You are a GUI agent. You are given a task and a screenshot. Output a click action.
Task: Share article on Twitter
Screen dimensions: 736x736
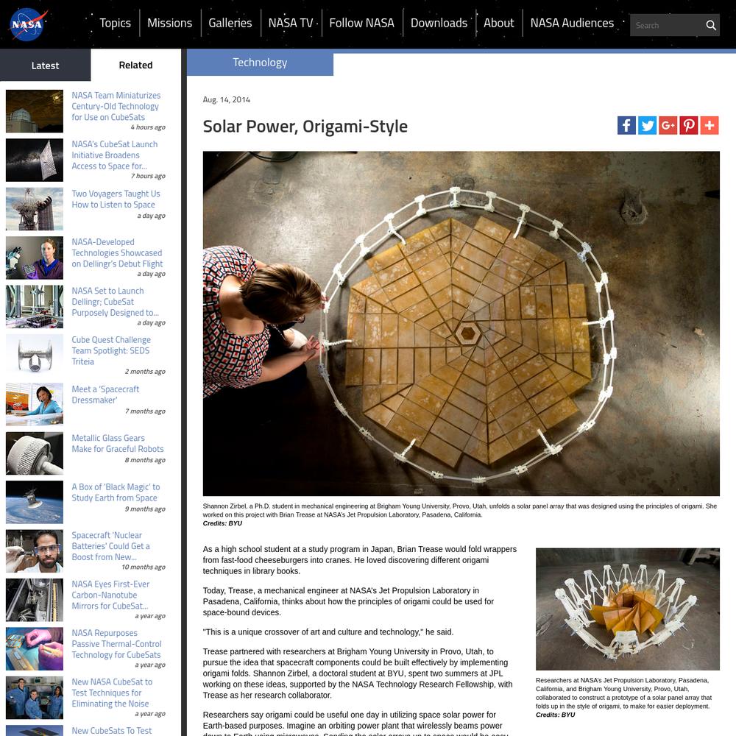[x=647, y=125]
